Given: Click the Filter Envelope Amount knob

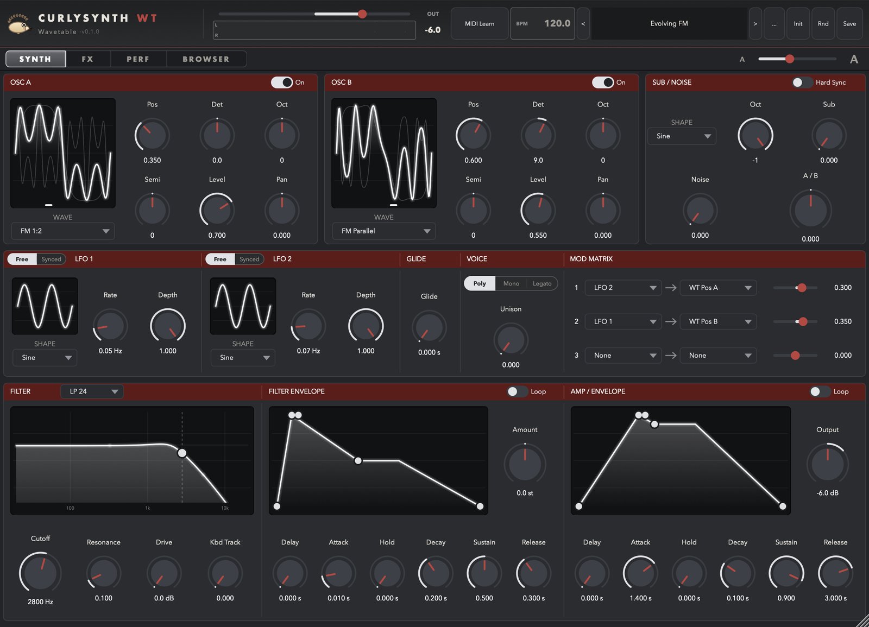Looking at the screenshot, I should [x=525, y=463].
